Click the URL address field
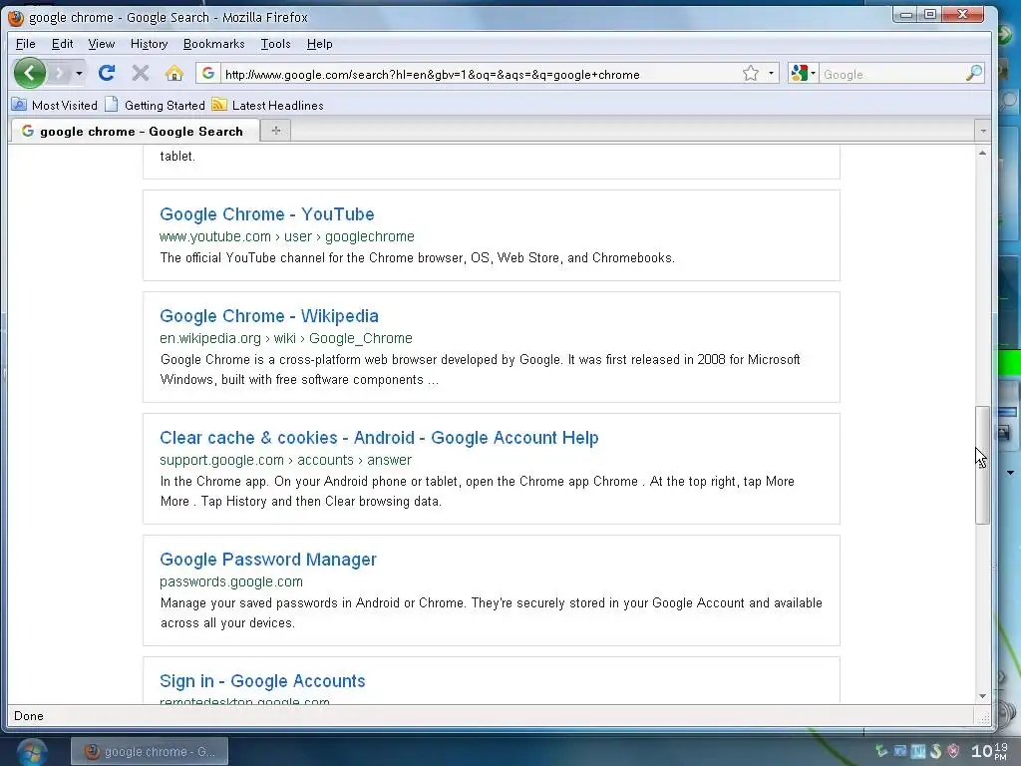This screenshot has width=1021, height=766. tap(480, 74)
